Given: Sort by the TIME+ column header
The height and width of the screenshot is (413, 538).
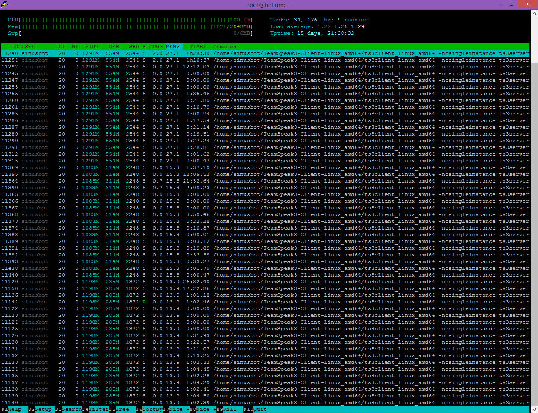Looking at the screenshot, I should (x=198, y=47).
